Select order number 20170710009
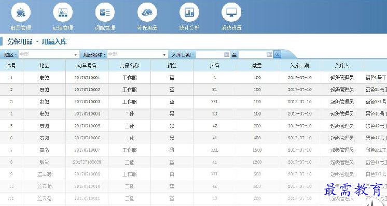The image size is (387, 206). [87, 174]
